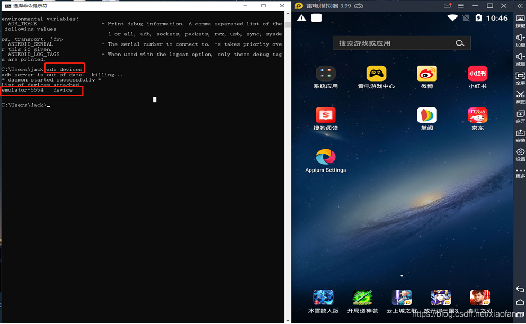Click the Android back arrow in sidebar
526x324 pixels.
point(520,289)
